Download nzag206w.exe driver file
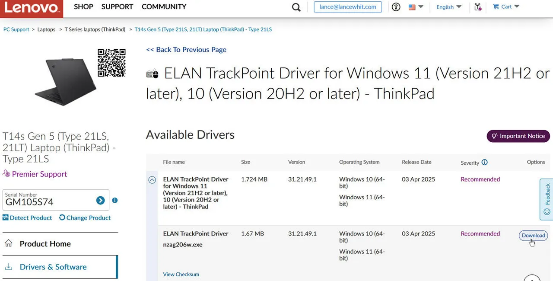The image size is (553, 281). click(533, 236)
